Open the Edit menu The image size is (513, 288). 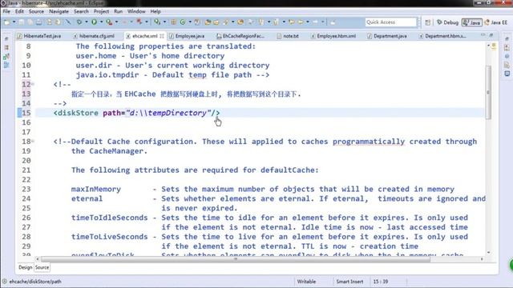pos(19,11)
